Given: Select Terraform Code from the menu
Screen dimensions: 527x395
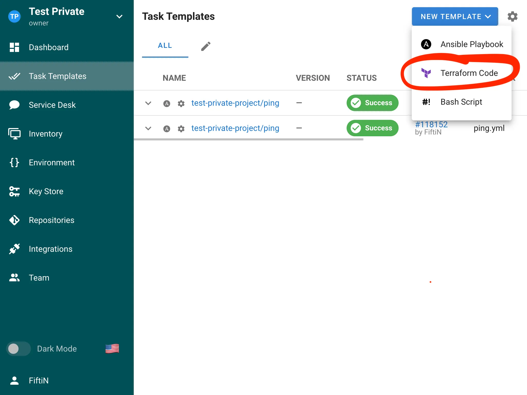Looking at the screenshot, I should pos(469,73).
